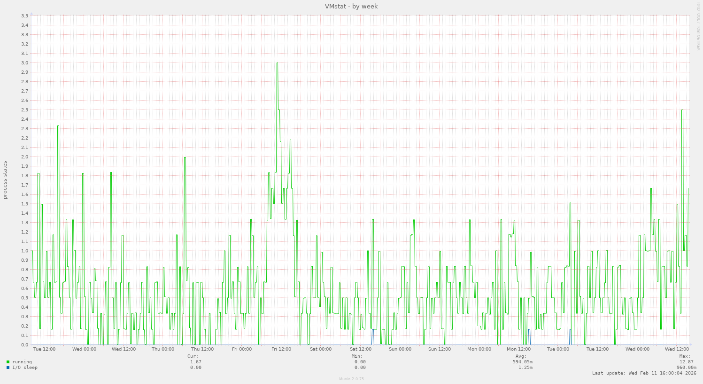
Task: Select the Fri 12:00 time axis label
Action: (281, 349)
